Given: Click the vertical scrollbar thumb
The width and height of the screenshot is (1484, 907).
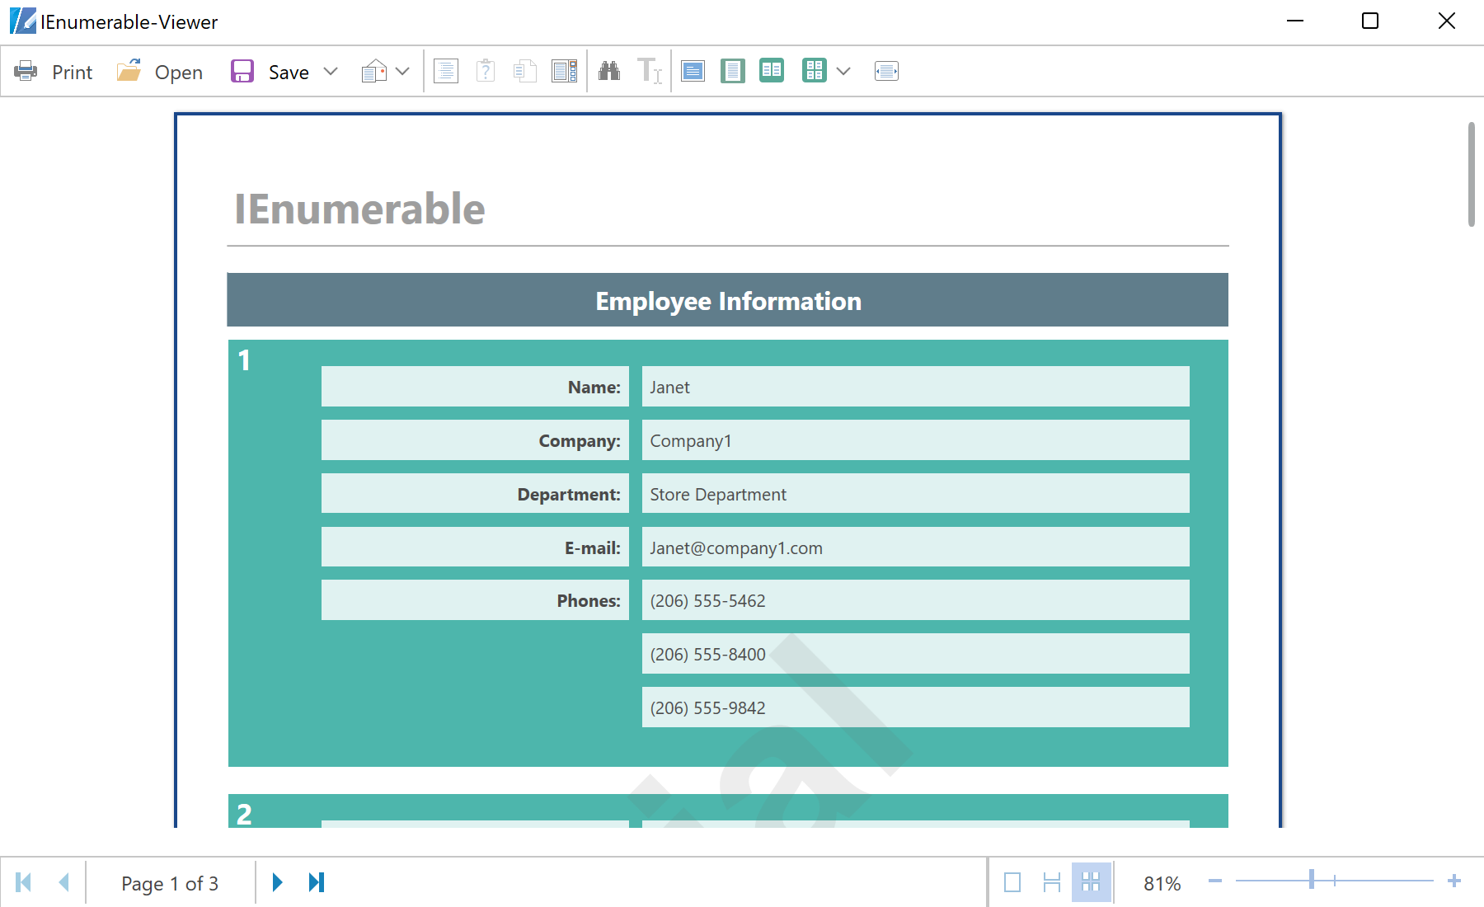Looking at the screenshot, I should 1471,174.
